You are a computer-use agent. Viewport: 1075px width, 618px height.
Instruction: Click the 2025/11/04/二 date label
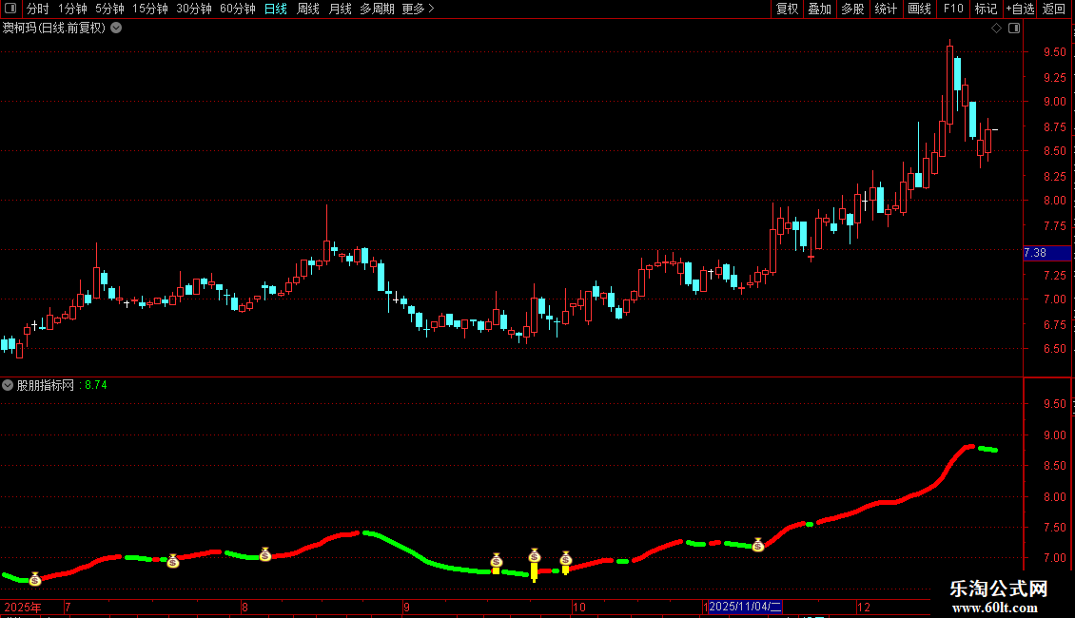pos(745,607)
